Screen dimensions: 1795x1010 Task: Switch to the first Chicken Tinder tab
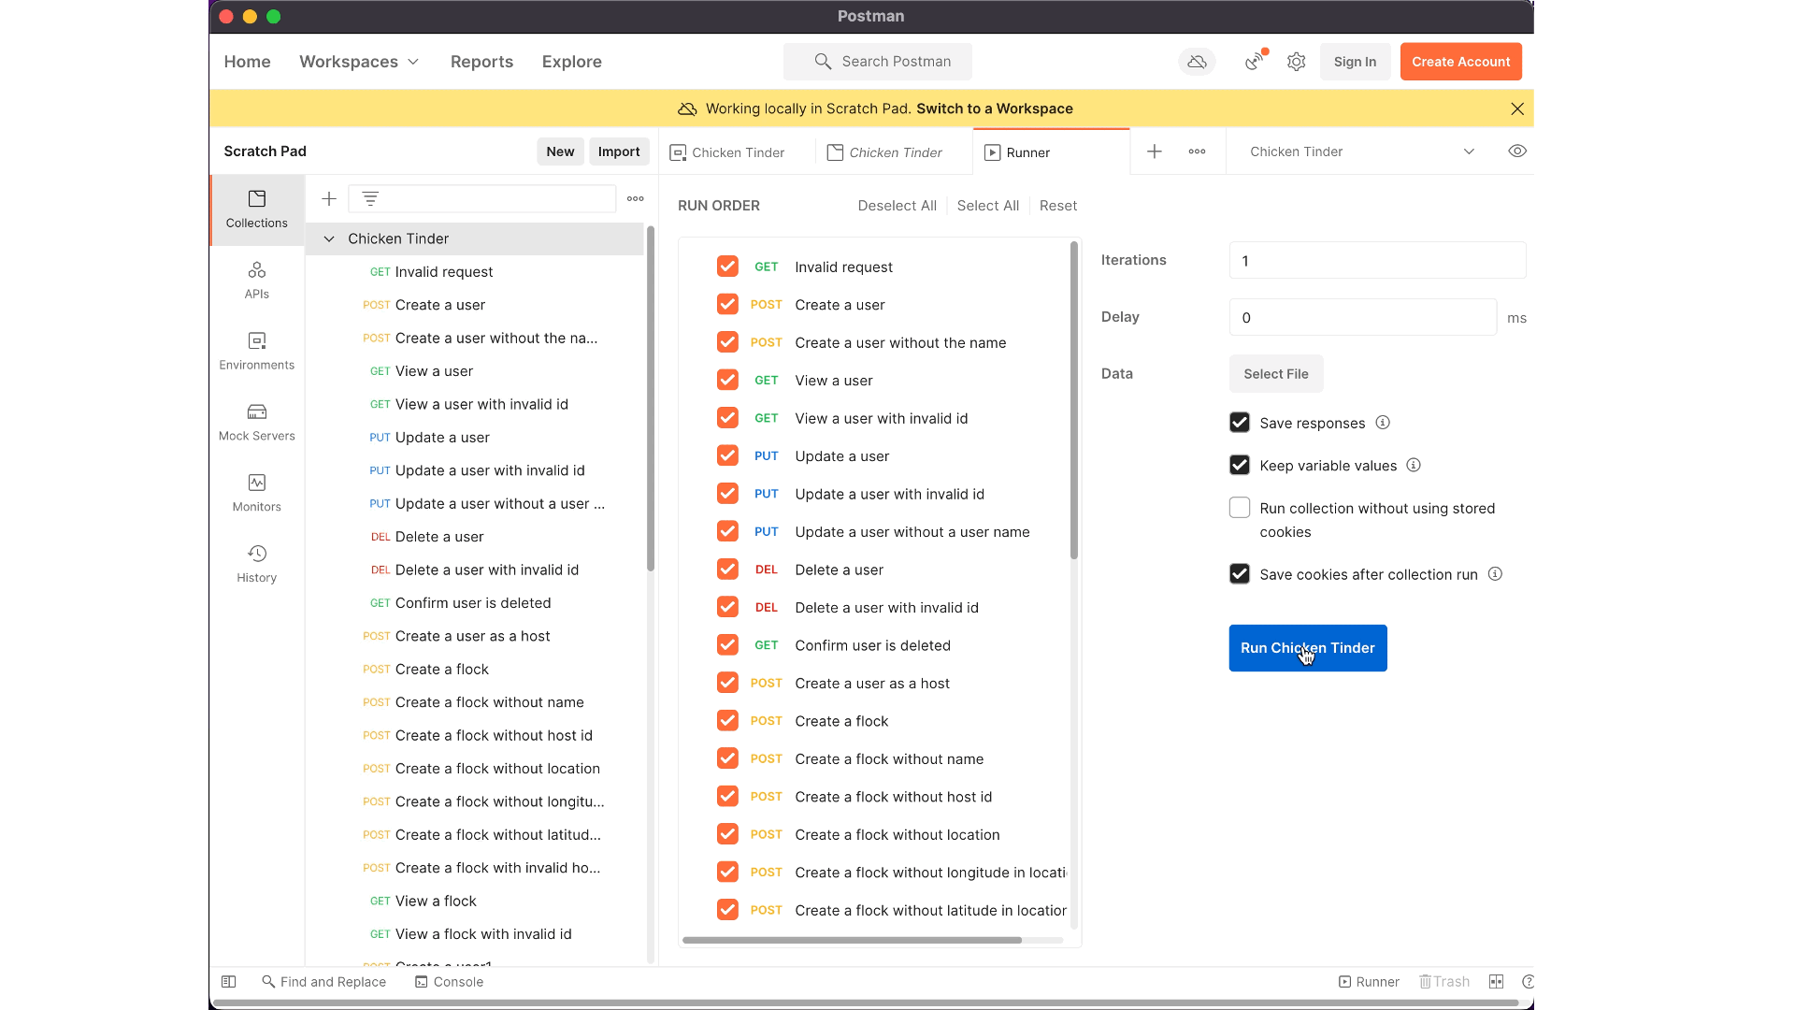tap(737, 152)
